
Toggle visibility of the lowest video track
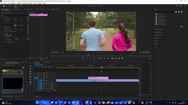[x=46, y=80]
